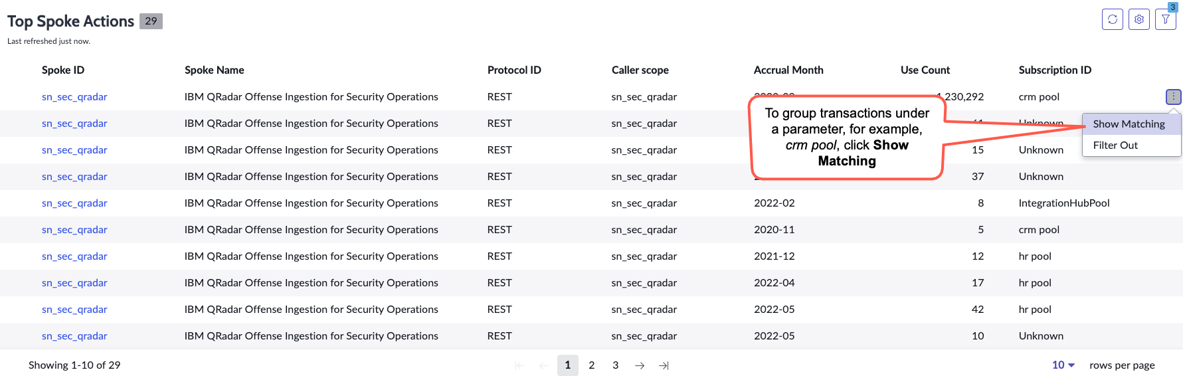Go to next page arrow
This screenshot has height=382, width=1183.
[640, 365]
